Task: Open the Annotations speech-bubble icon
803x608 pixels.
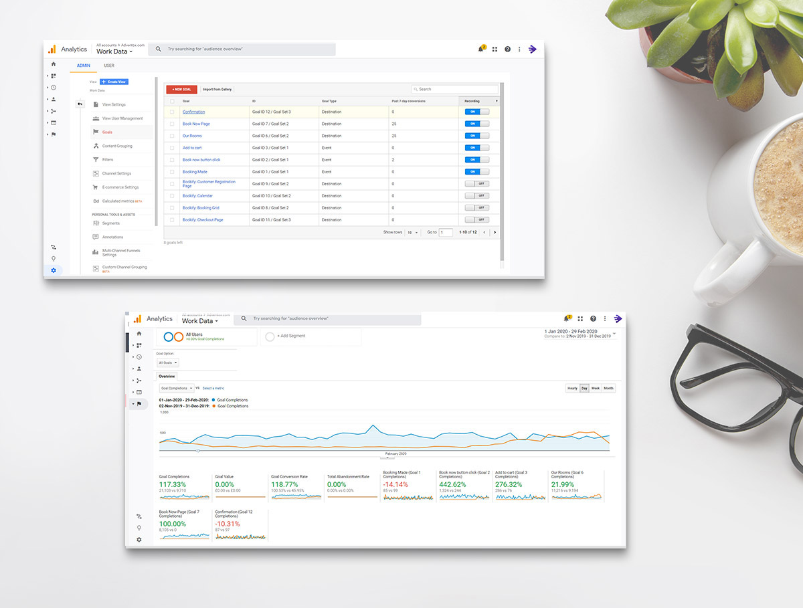Action: pos(96,237)
